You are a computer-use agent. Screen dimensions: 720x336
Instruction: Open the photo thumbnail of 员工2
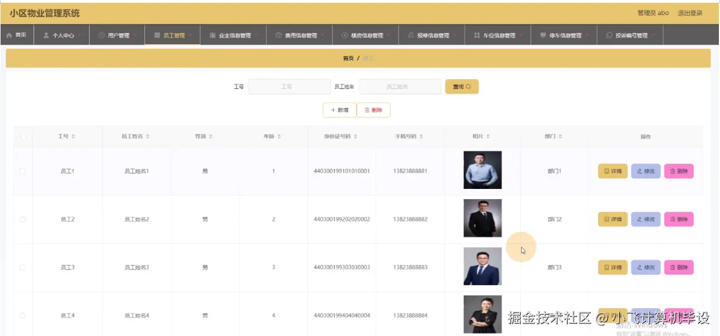tap(483, 218)
